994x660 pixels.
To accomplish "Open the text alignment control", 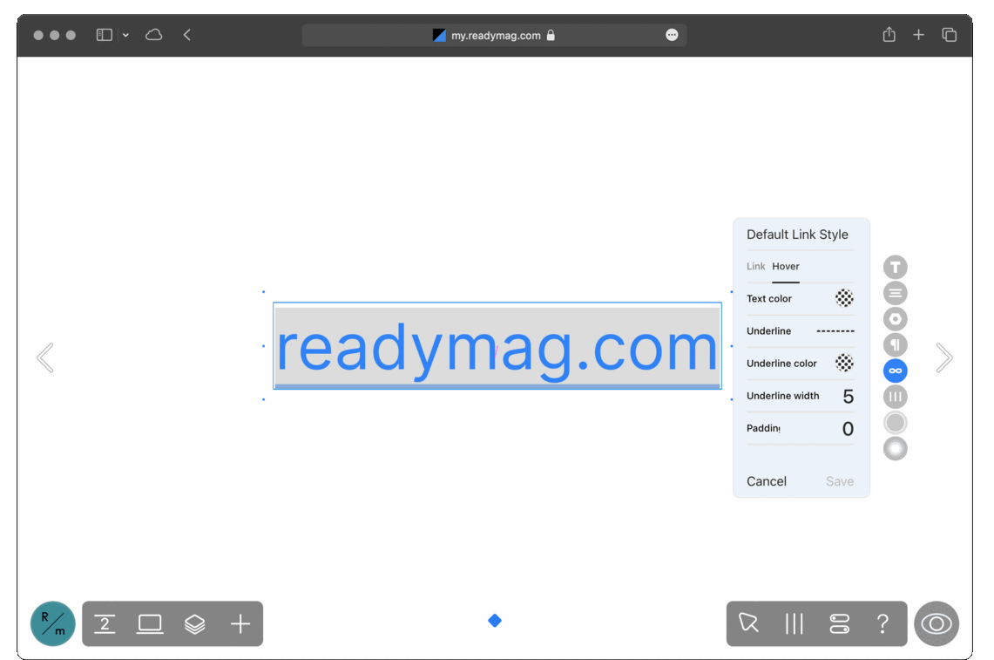I will [895, 293].
